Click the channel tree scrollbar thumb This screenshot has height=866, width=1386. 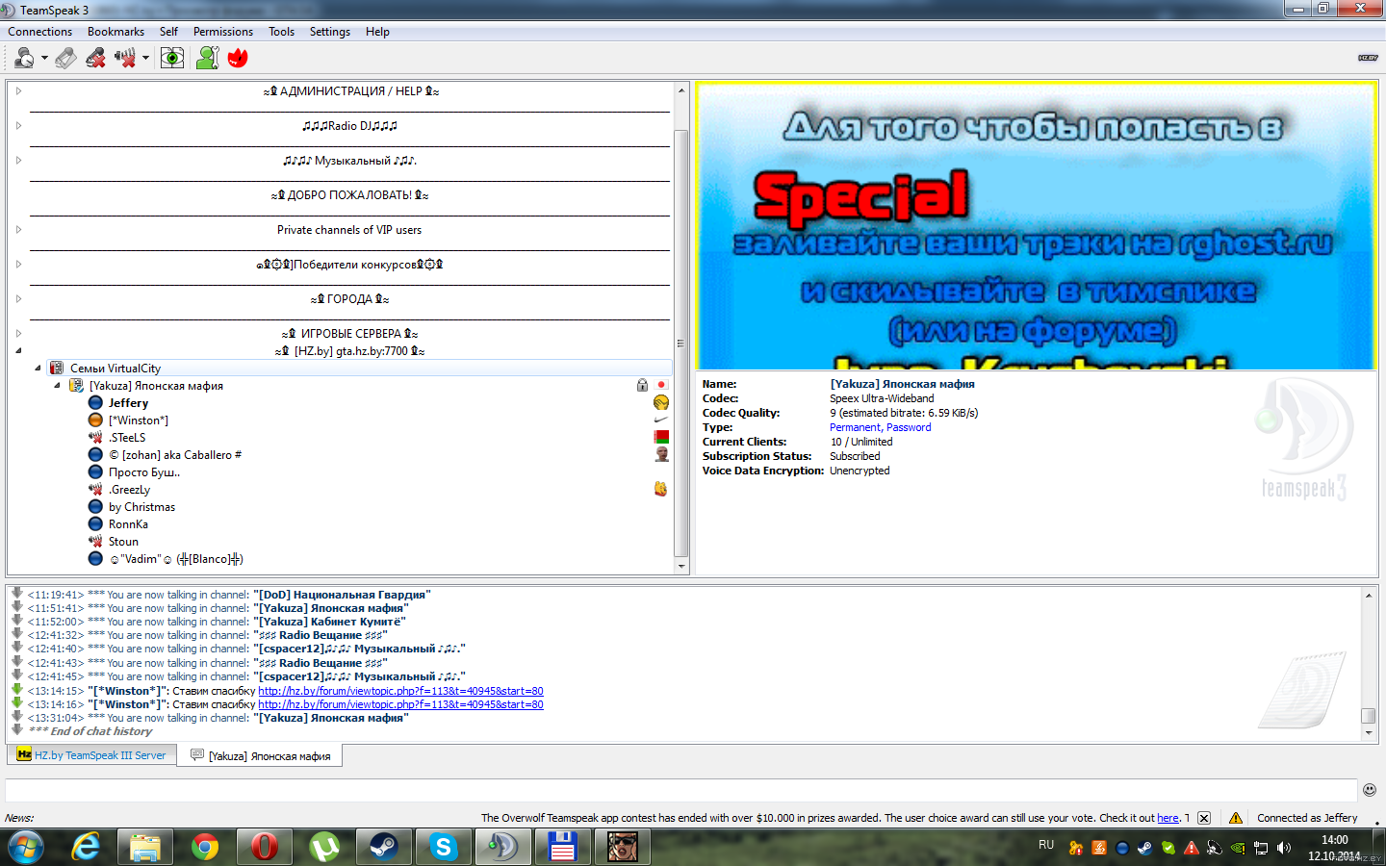pyautogui.click(x=681, y=343)
